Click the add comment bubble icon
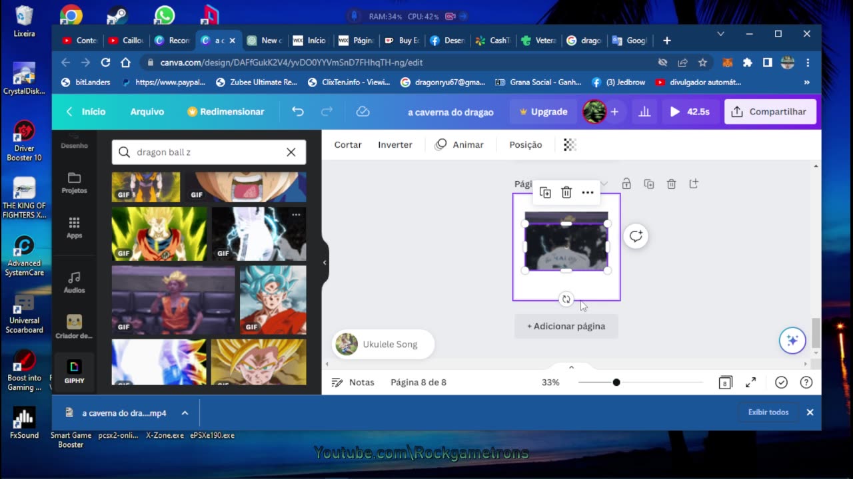The image size is (853, 479). point(636,236)
